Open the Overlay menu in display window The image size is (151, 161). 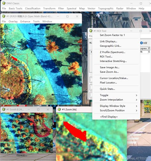point(13,22)
